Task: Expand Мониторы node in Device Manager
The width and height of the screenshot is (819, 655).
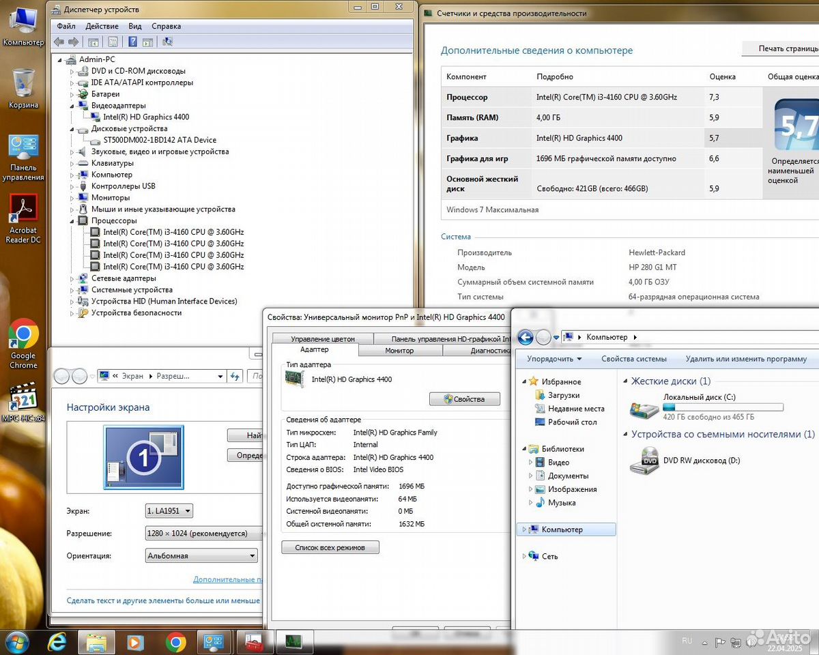Action: [72, 198]
